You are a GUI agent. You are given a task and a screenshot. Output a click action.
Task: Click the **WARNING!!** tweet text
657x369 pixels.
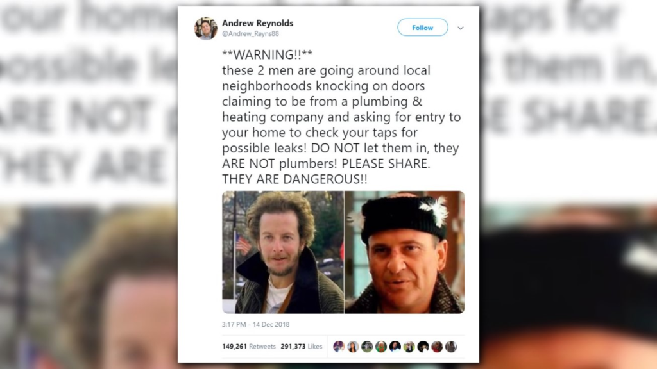click(x=267, y=54)
